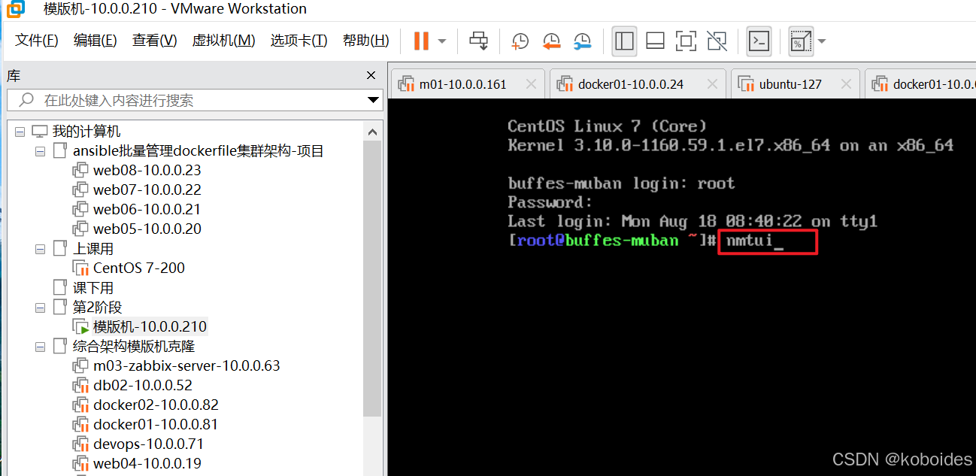The height and width of the screenshot is (476, 976).
Task: Take a snapshot of the VM
Action: (520, 41)
